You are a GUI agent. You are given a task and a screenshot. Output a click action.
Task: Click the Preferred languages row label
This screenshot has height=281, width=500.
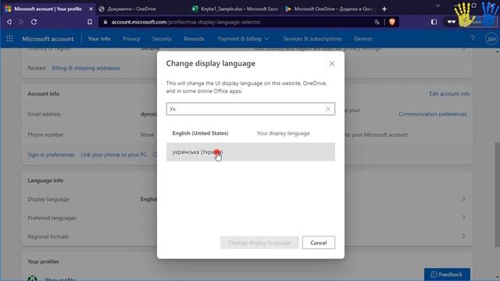pos(52,218)
